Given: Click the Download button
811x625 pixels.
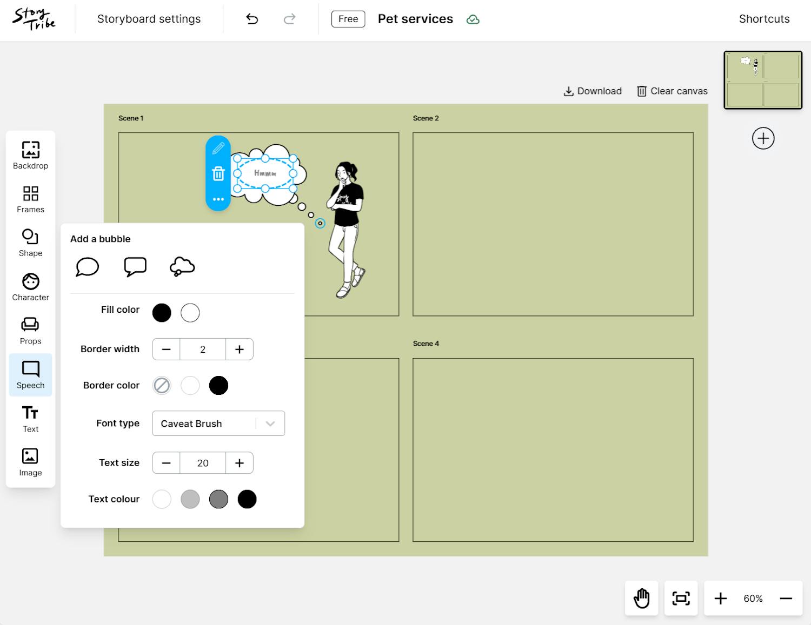Looking at the screenshot, I should coord(593,91).
